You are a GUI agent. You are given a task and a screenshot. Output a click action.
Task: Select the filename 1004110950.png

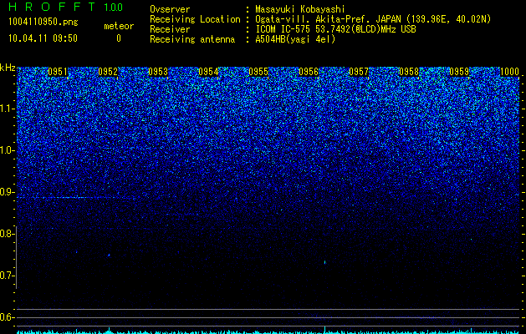point(43,22)
